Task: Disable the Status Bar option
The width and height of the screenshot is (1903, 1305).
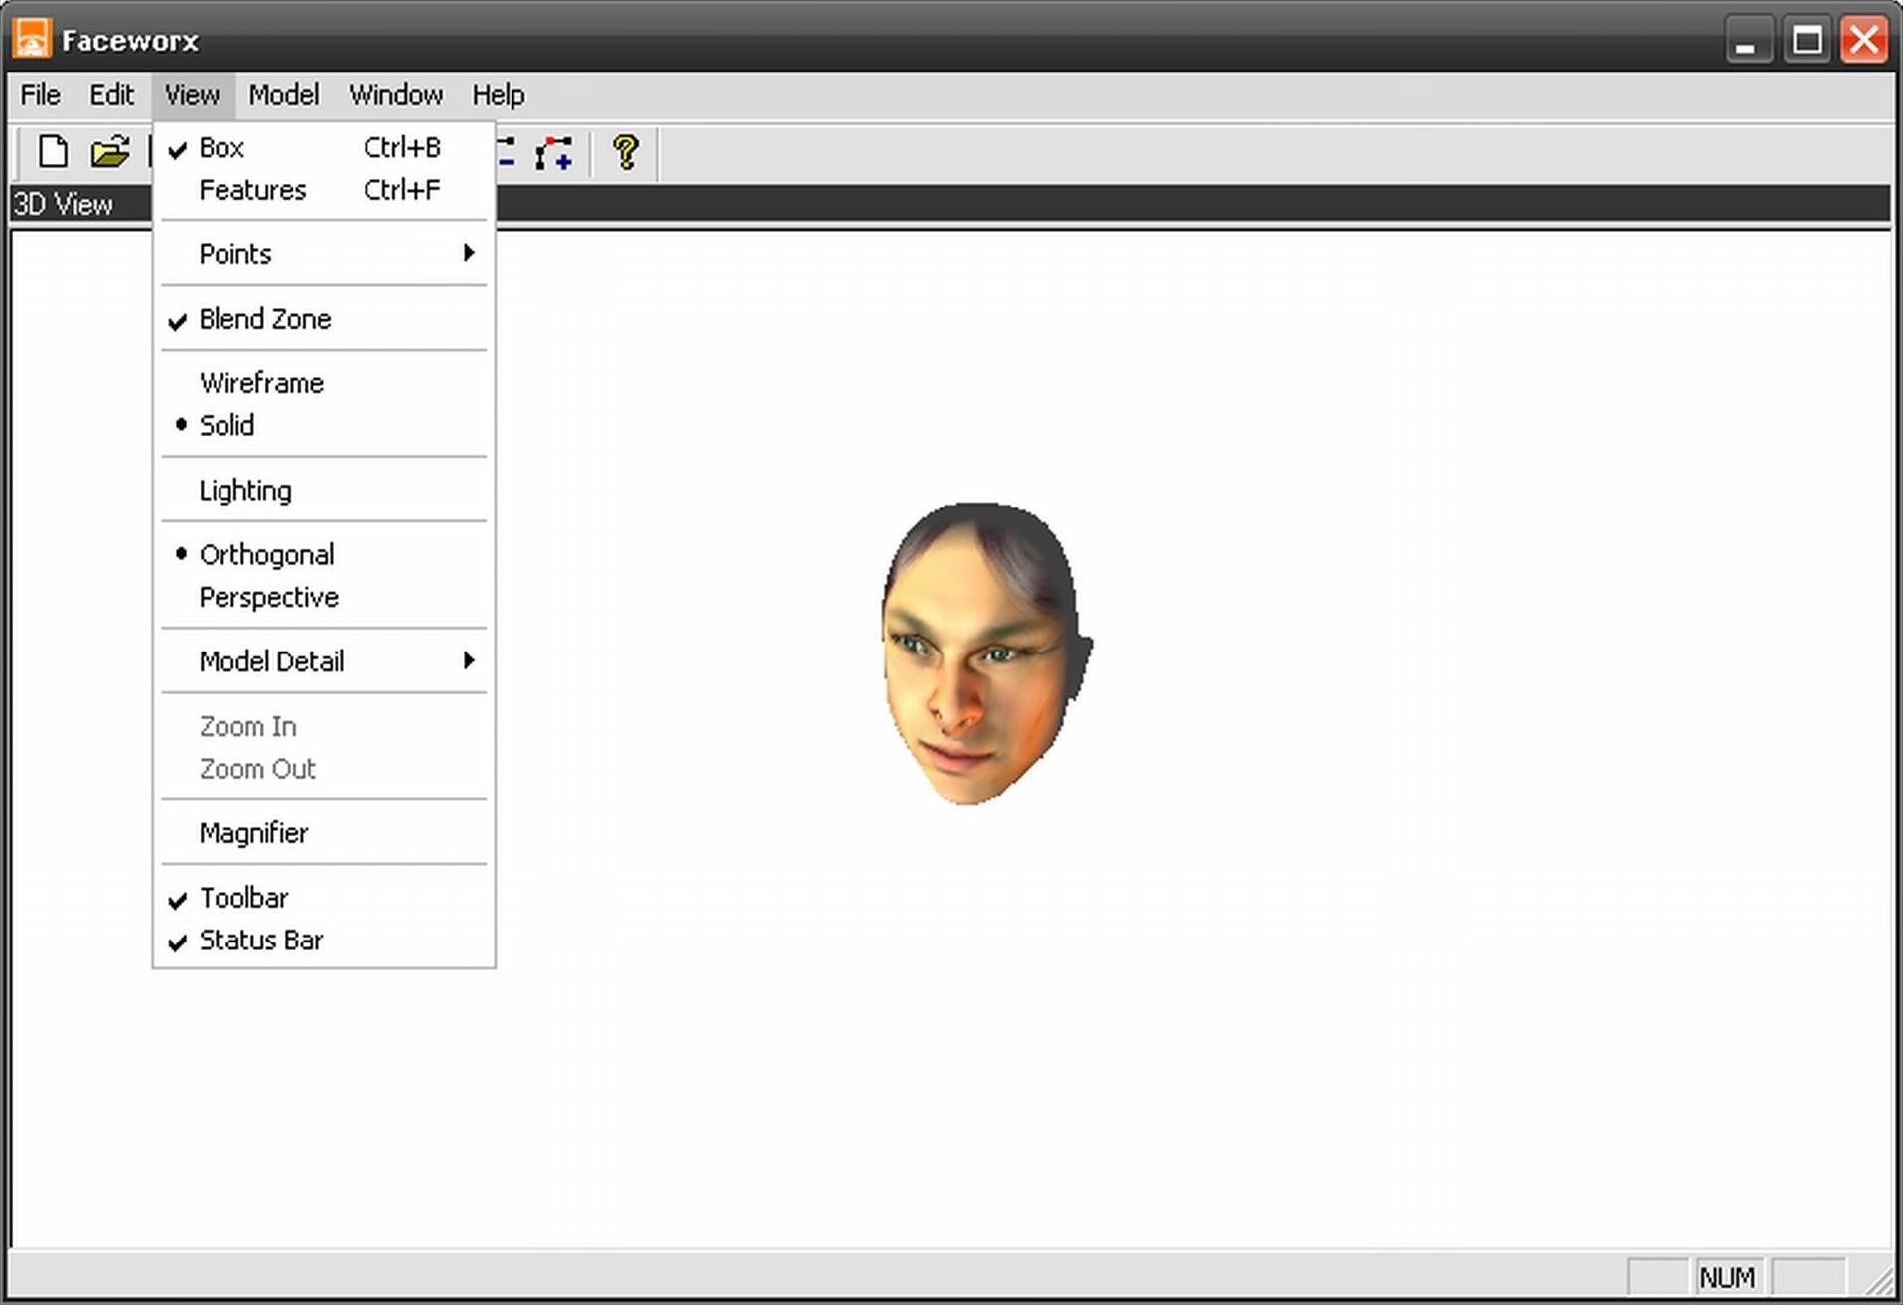Action: click(260, 940)
